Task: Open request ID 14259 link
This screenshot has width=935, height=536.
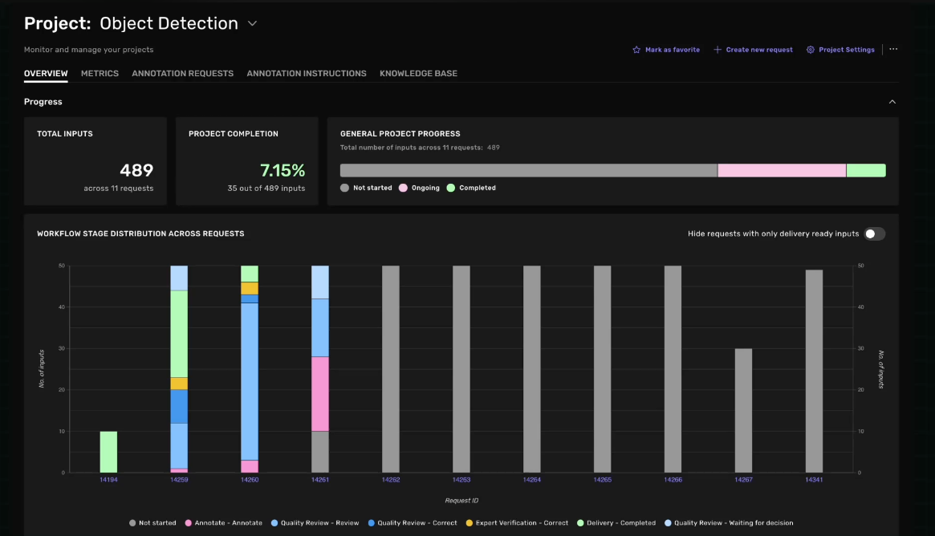Action: pyautogui.click(x=179, y=479)
